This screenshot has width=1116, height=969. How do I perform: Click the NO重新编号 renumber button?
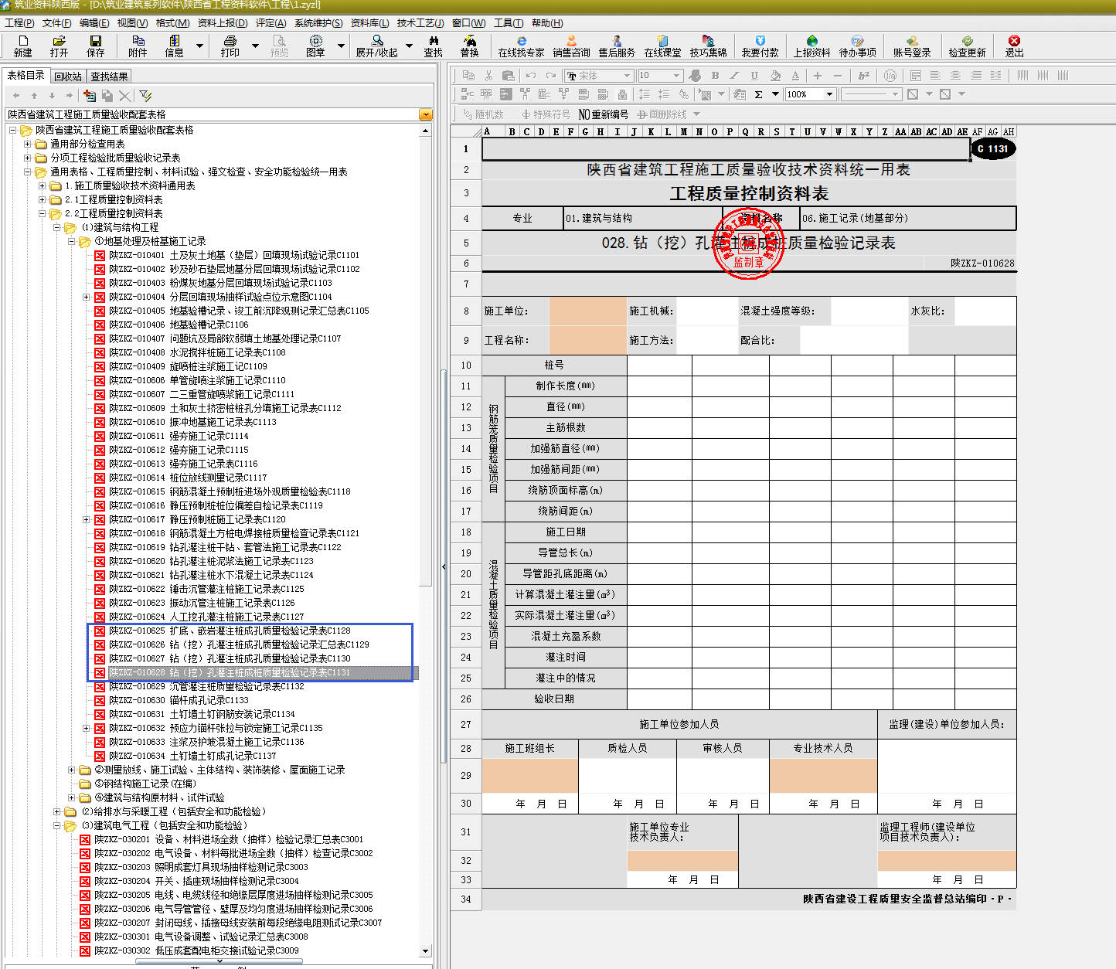tap(604, 114)
